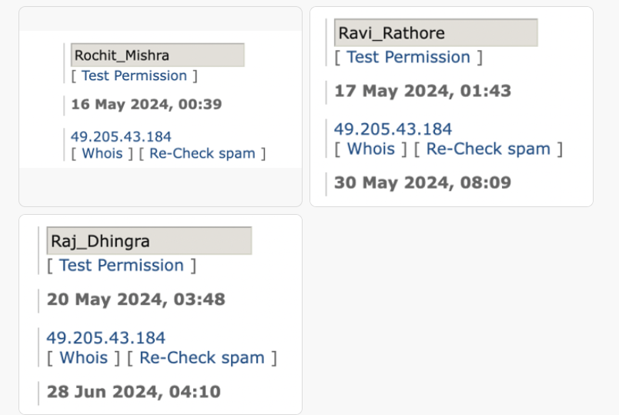The height and width of the screenshot is (415, 619).
Task: Run Whois lookup in Rochit_Mishra's card
Action: (102, 153)
